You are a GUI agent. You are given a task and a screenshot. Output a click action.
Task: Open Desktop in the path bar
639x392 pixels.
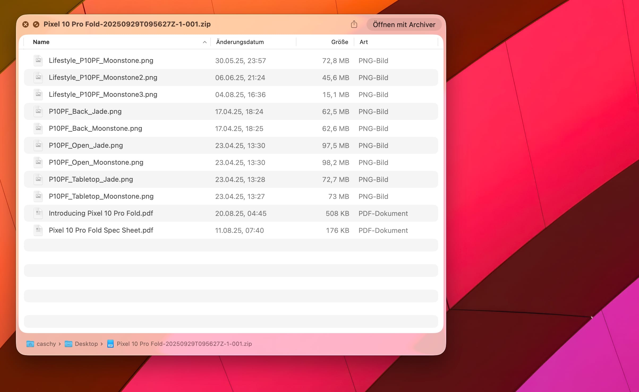tap(86, 344)
